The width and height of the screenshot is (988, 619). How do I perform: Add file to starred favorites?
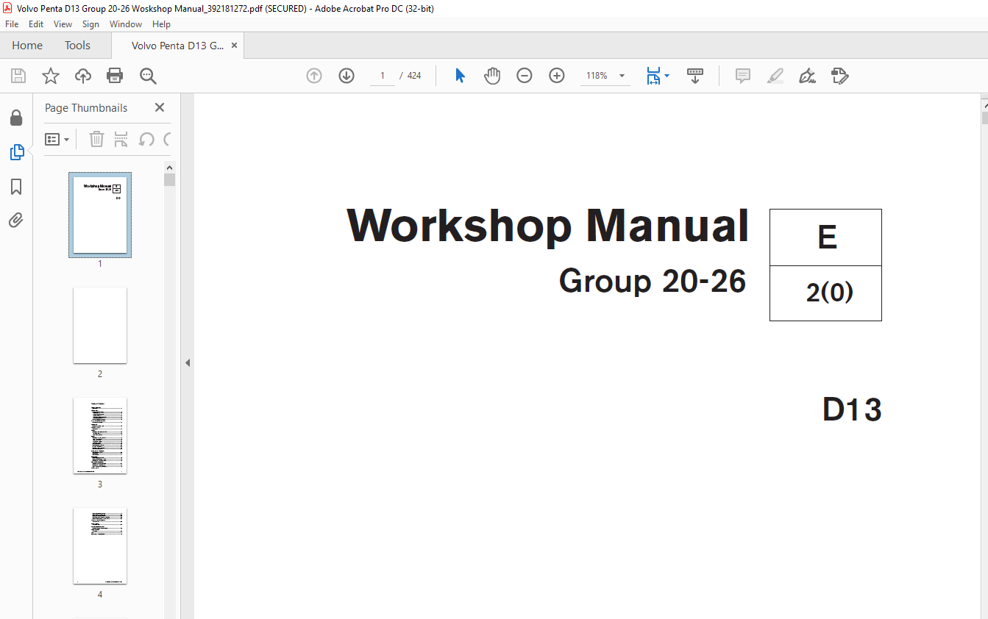click(x=50, y=76)
